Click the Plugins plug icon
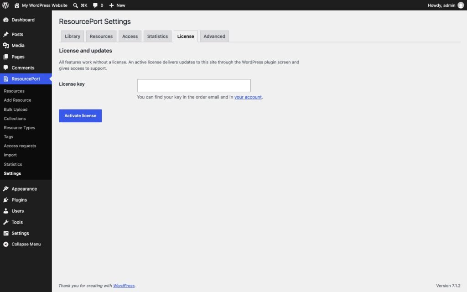 coord(5,200)
